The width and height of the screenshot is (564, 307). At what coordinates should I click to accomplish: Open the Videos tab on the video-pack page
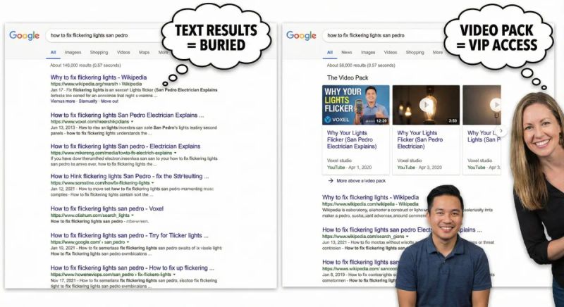coord(391,52)
